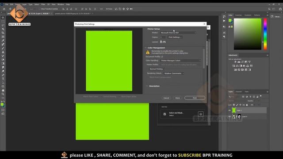This screenshot has height=159, width=283.
Task: Click the Print button
Action: coord(195,98)
